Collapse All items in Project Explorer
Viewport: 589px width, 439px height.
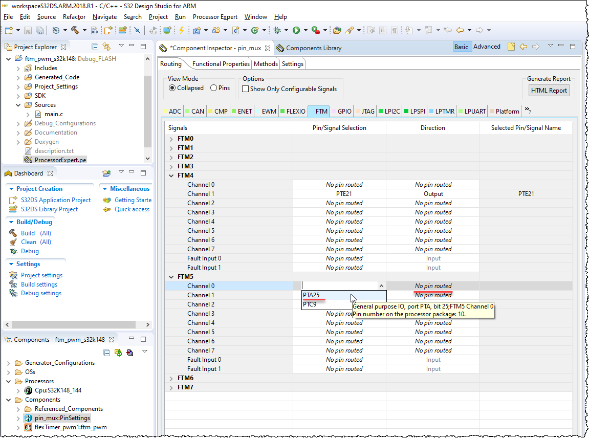[95, 47]
